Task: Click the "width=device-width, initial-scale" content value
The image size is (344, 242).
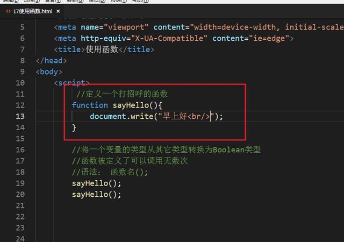Action: [267, 27]
